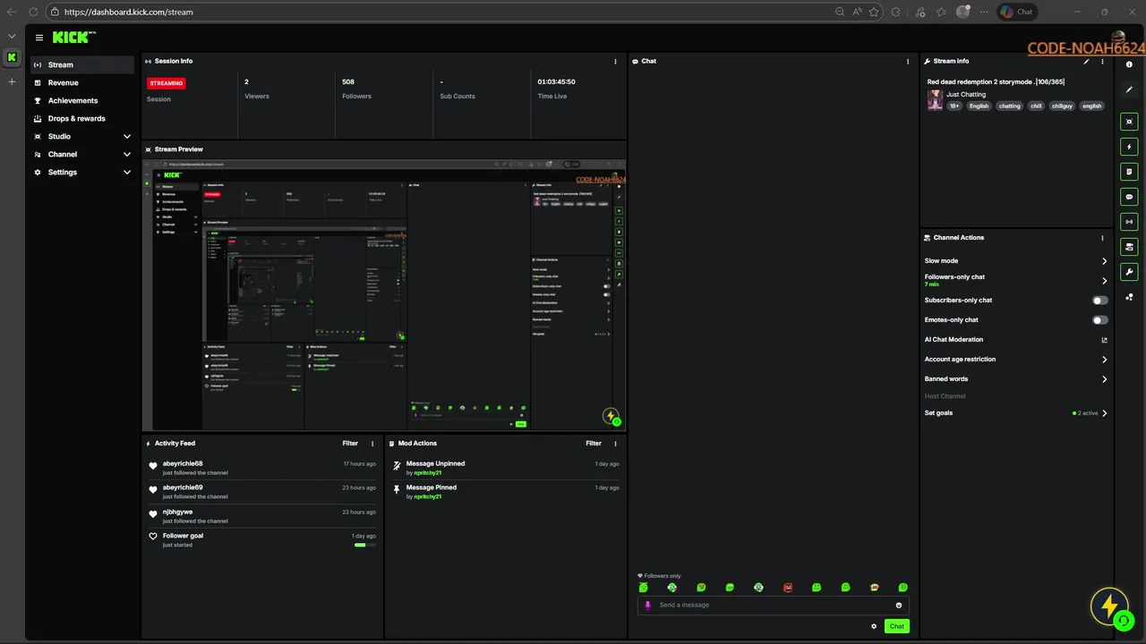Open Stream Preview panel by its title
Image resolution: width=1146 pixels, height=644 pixels.
[x=179, y=149]
